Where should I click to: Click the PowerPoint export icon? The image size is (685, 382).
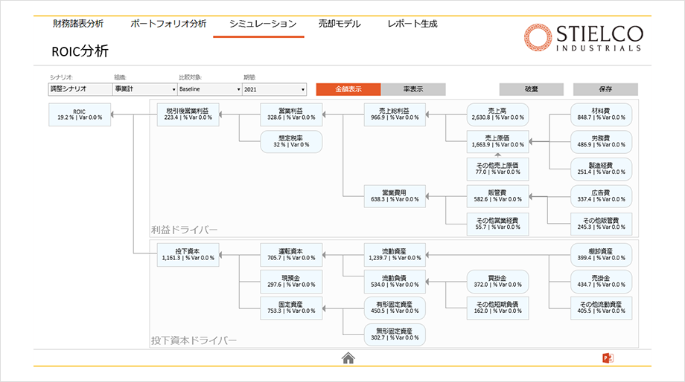tap(608, 358)
